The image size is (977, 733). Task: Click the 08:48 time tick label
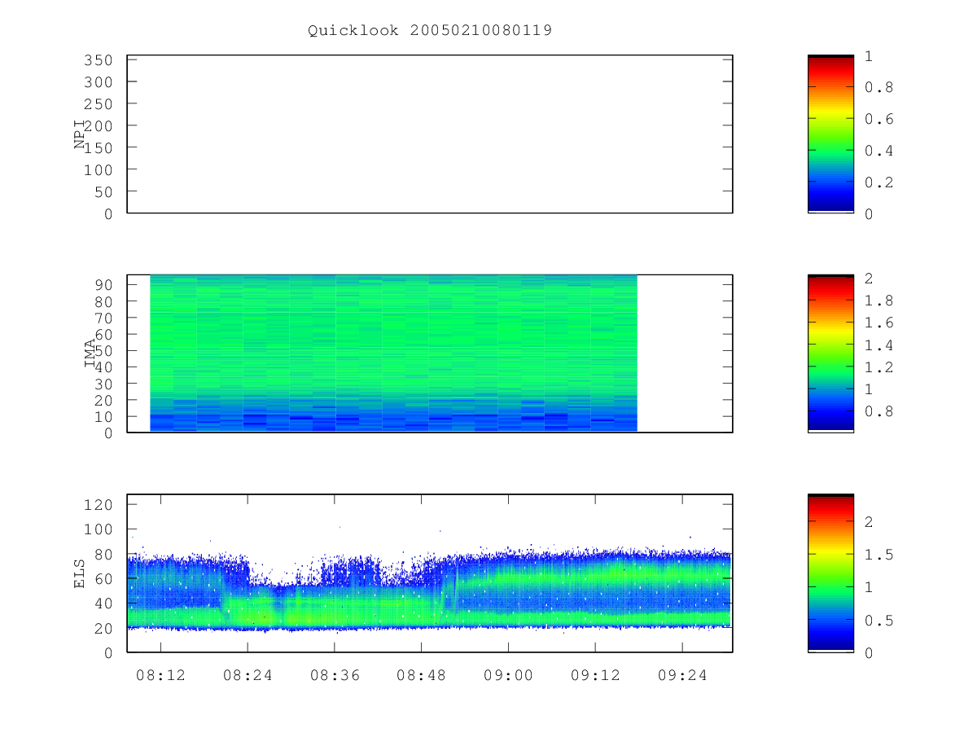pos(421,675)
